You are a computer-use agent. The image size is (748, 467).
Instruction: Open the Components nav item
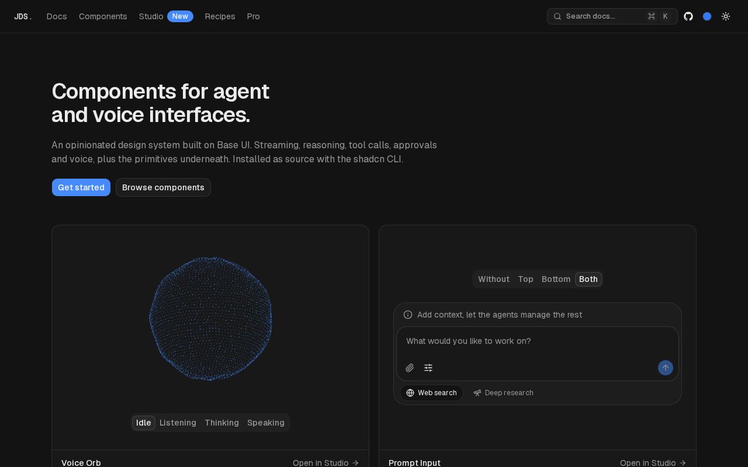103,16
